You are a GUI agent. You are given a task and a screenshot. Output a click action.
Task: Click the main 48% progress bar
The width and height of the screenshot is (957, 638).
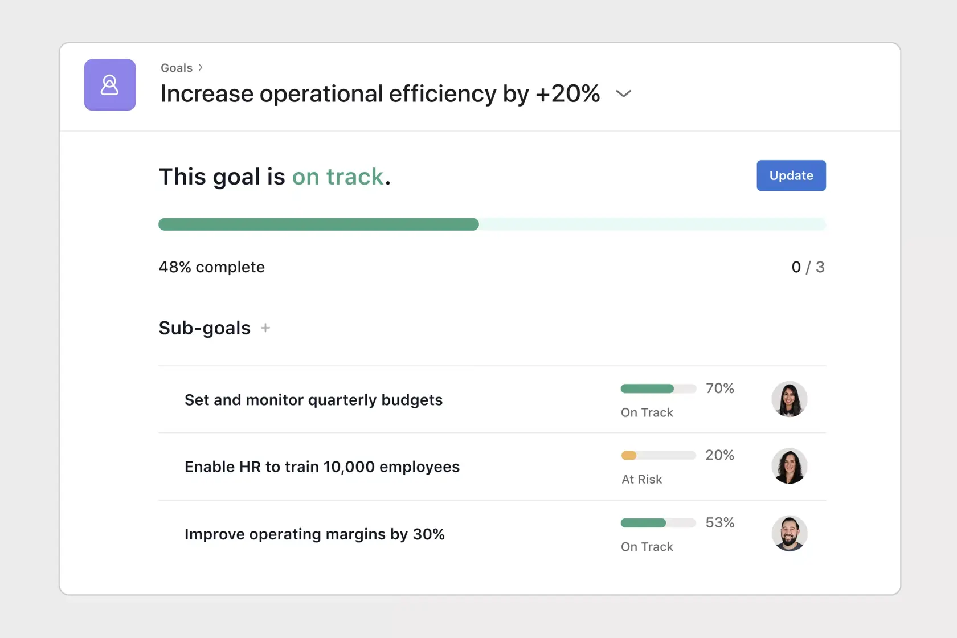coord(492,224)
